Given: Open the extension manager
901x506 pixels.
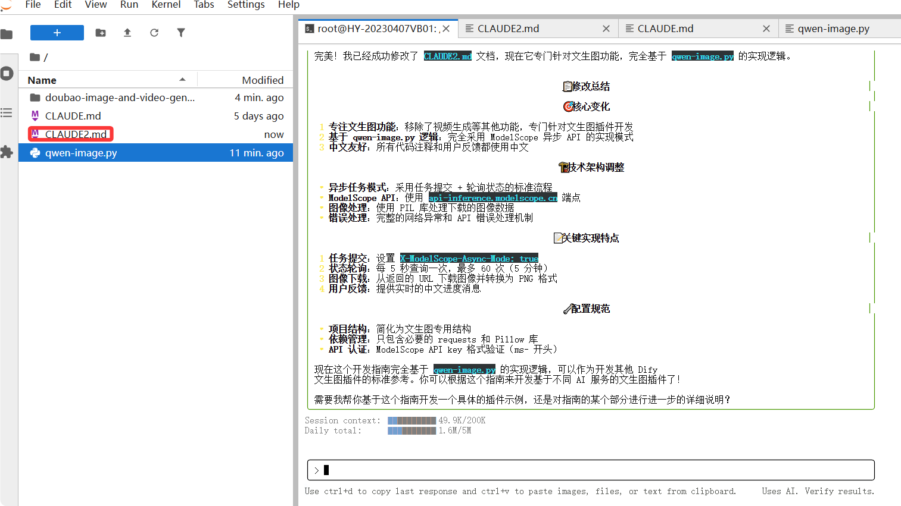Looking at the screenshot, I should 8,152.
